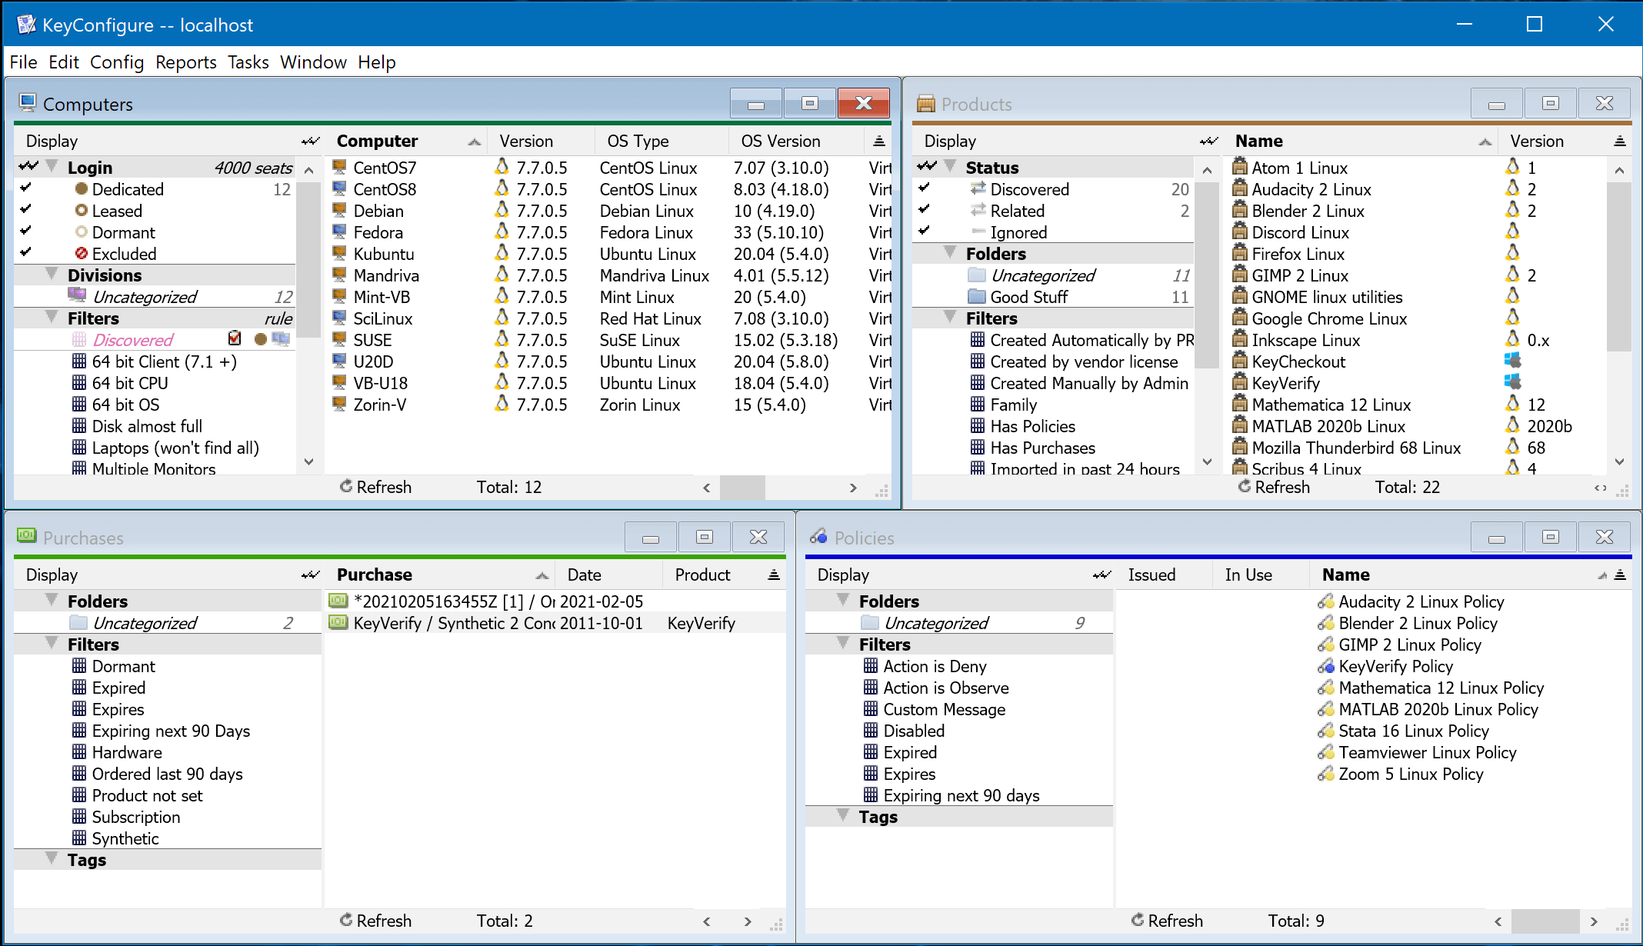This screenshot has height=946, width=1643.
Task: Click the Audacity 2 Linux Policy key icon
Action: (x=1327, y=601)
